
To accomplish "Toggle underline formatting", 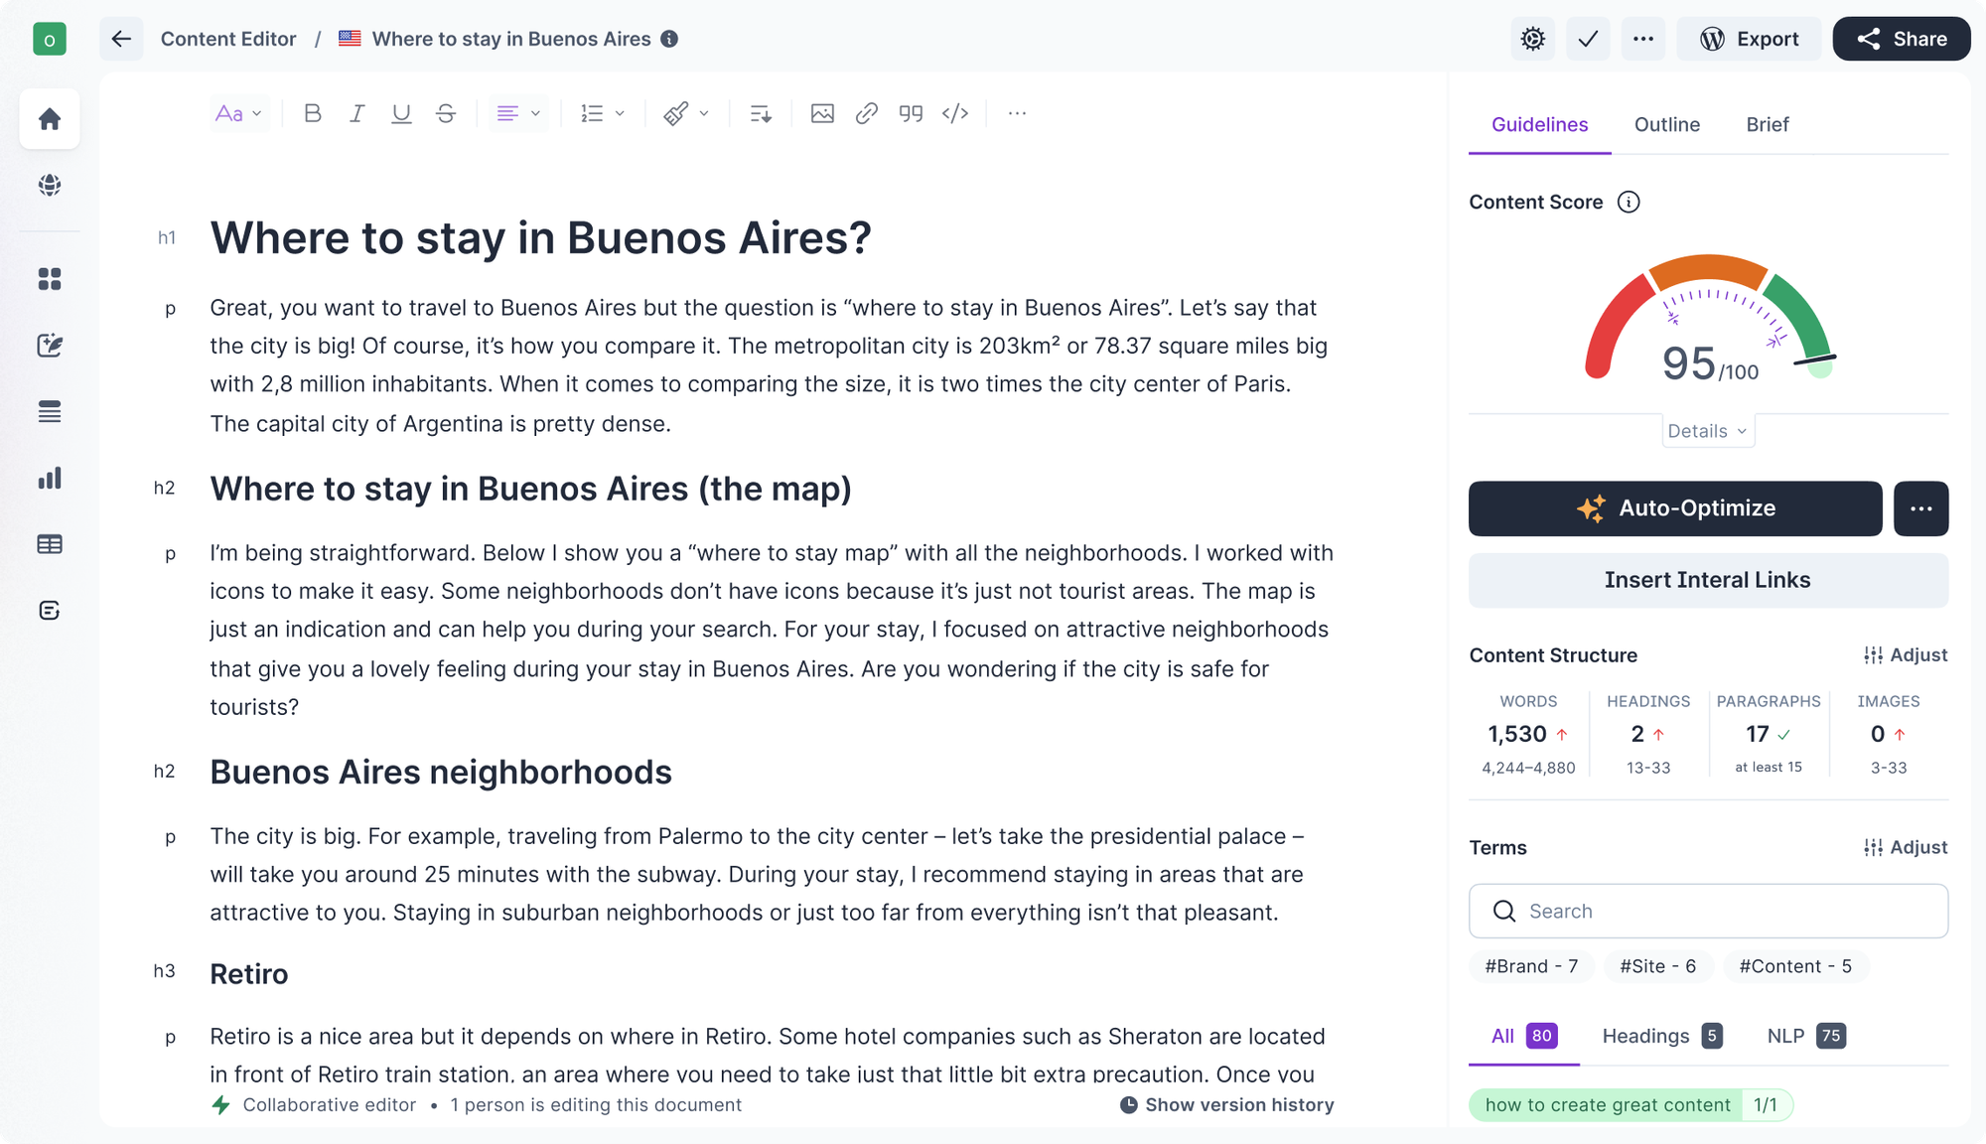I will 401,113.
